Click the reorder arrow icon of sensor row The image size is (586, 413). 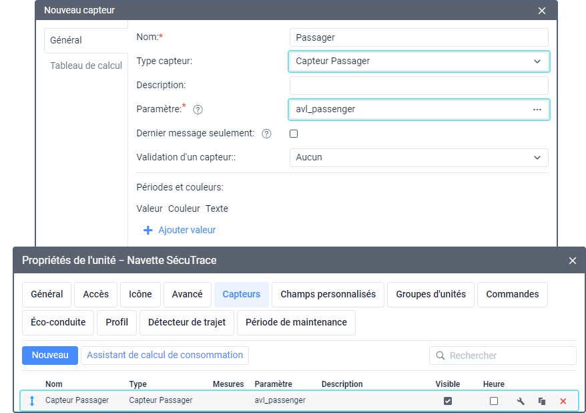[31, 401]
